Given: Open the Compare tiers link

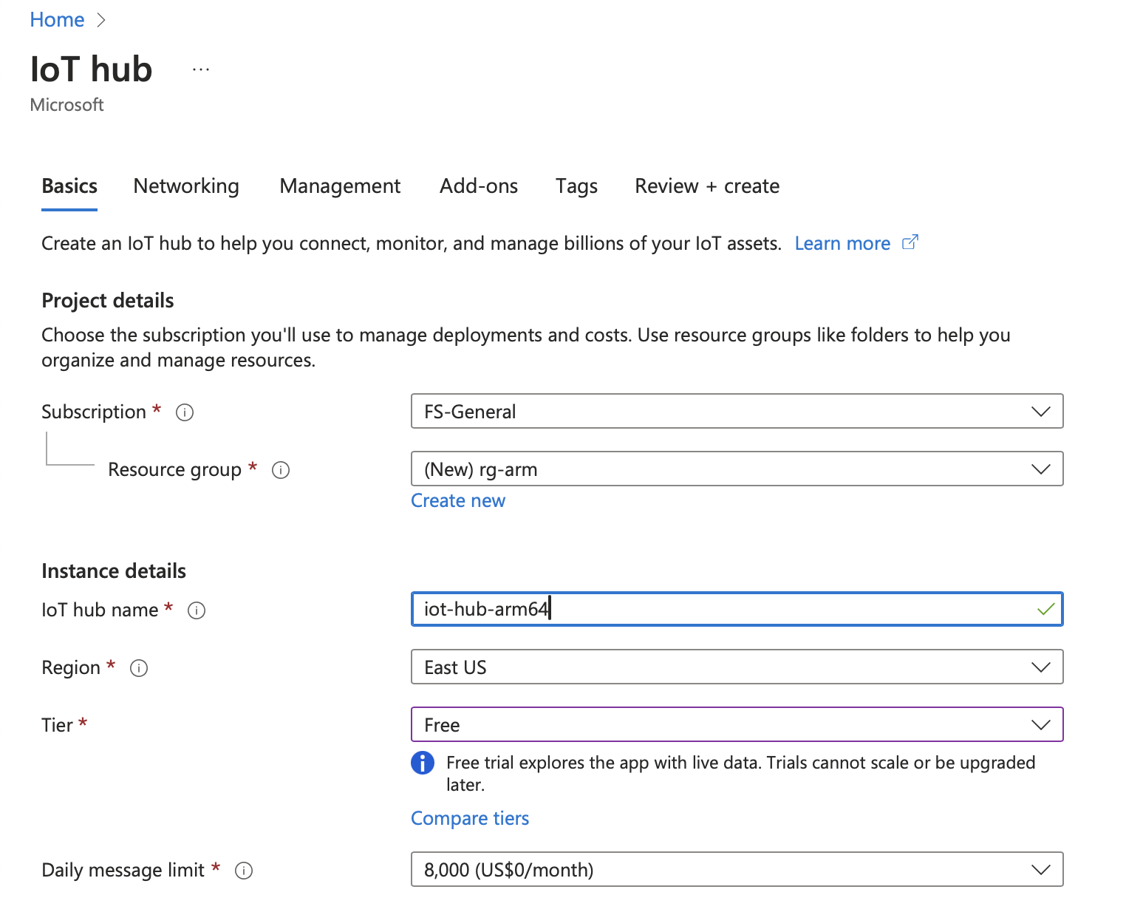Looking at the screenshot, I should 470,818.
